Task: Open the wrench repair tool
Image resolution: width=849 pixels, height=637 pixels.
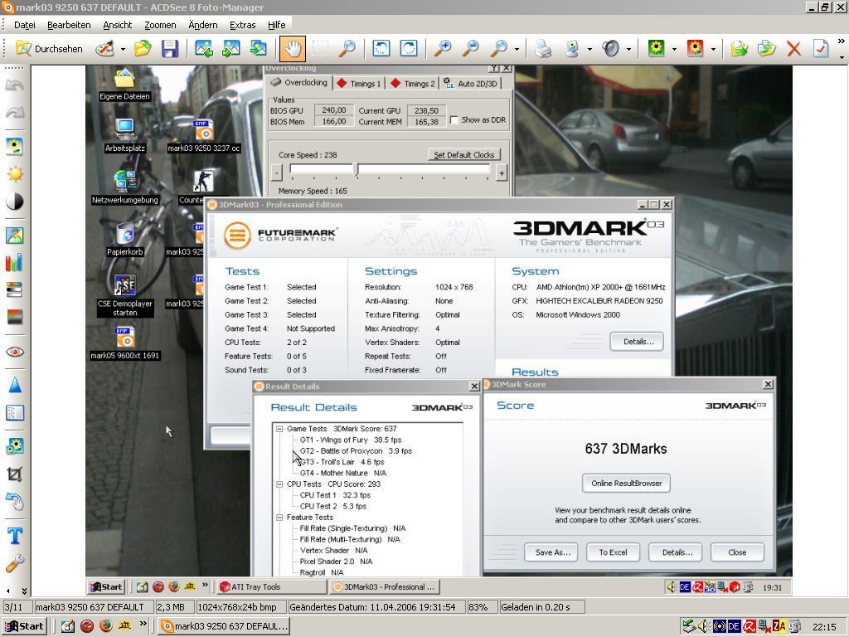Action: [x=15, y=564]
